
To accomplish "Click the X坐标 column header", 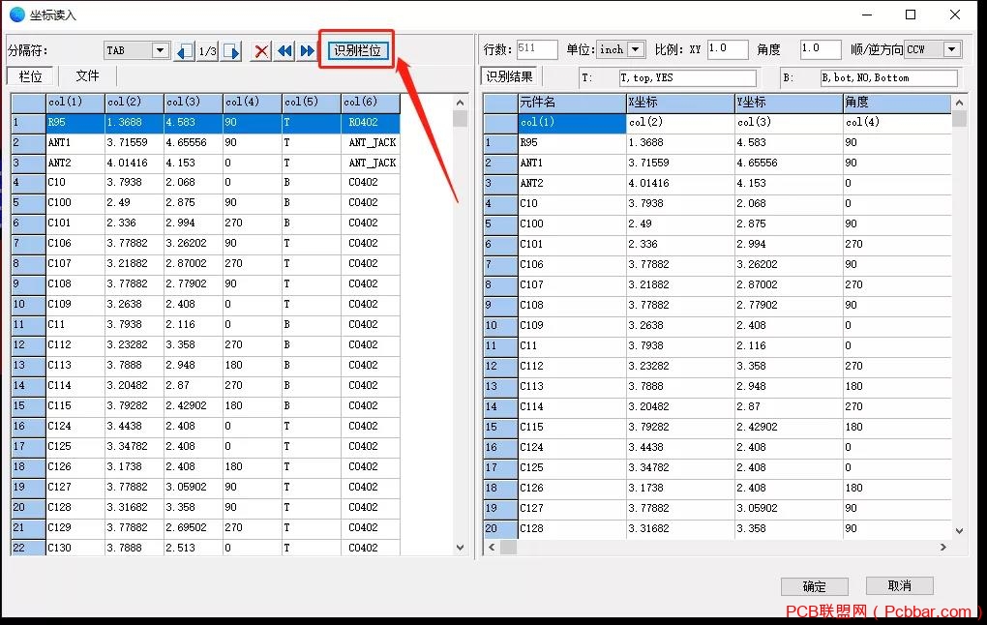I will (680, 102).
